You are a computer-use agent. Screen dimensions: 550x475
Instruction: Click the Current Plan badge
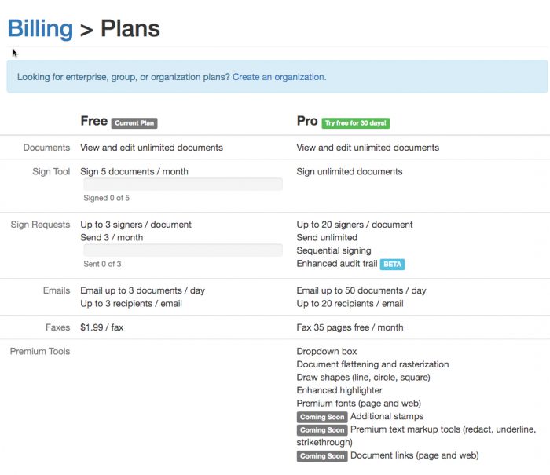tap(135, 122)
